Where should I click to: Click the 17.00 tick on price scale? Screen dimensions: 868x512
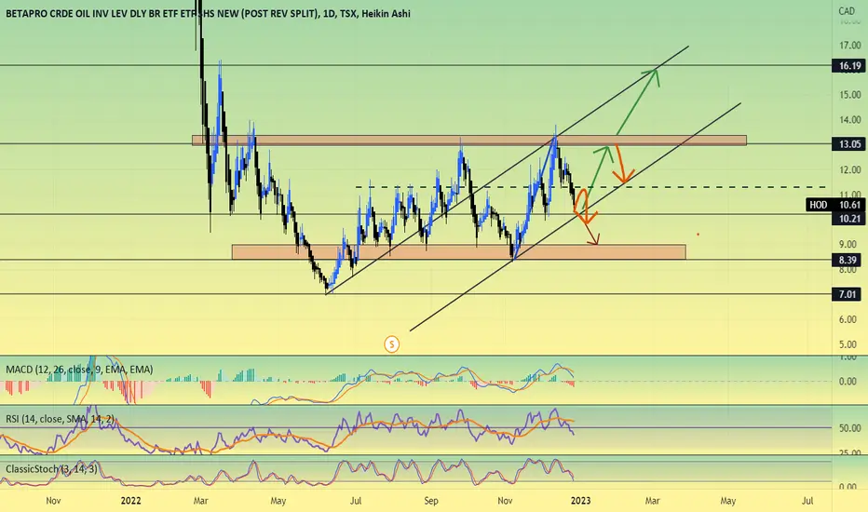click(x=849, y=45)
